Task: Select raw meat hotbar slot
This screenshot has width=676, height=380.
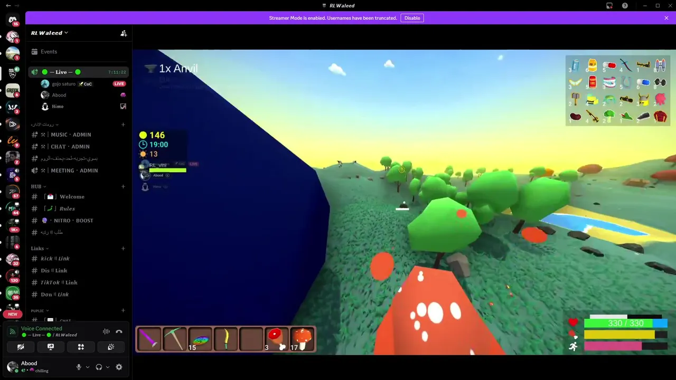Action: tap(276, 339)
